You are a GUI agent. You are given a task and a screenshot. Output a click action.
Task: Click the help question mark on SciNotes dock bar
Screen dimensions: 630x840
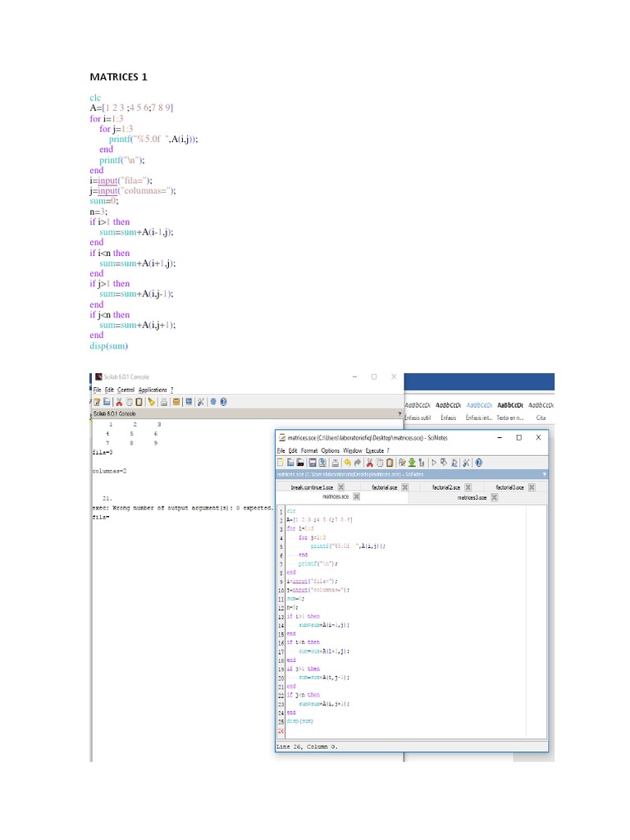545,475
